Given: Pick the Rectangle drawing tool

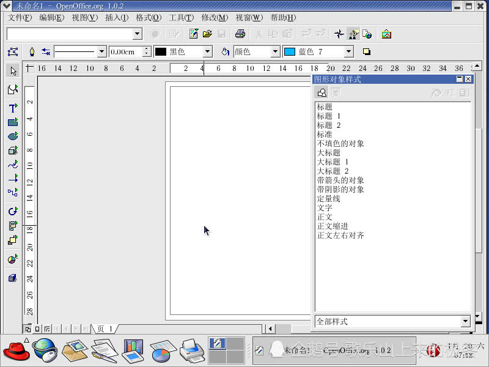Looking at the screenshot, I should point(13,122).
